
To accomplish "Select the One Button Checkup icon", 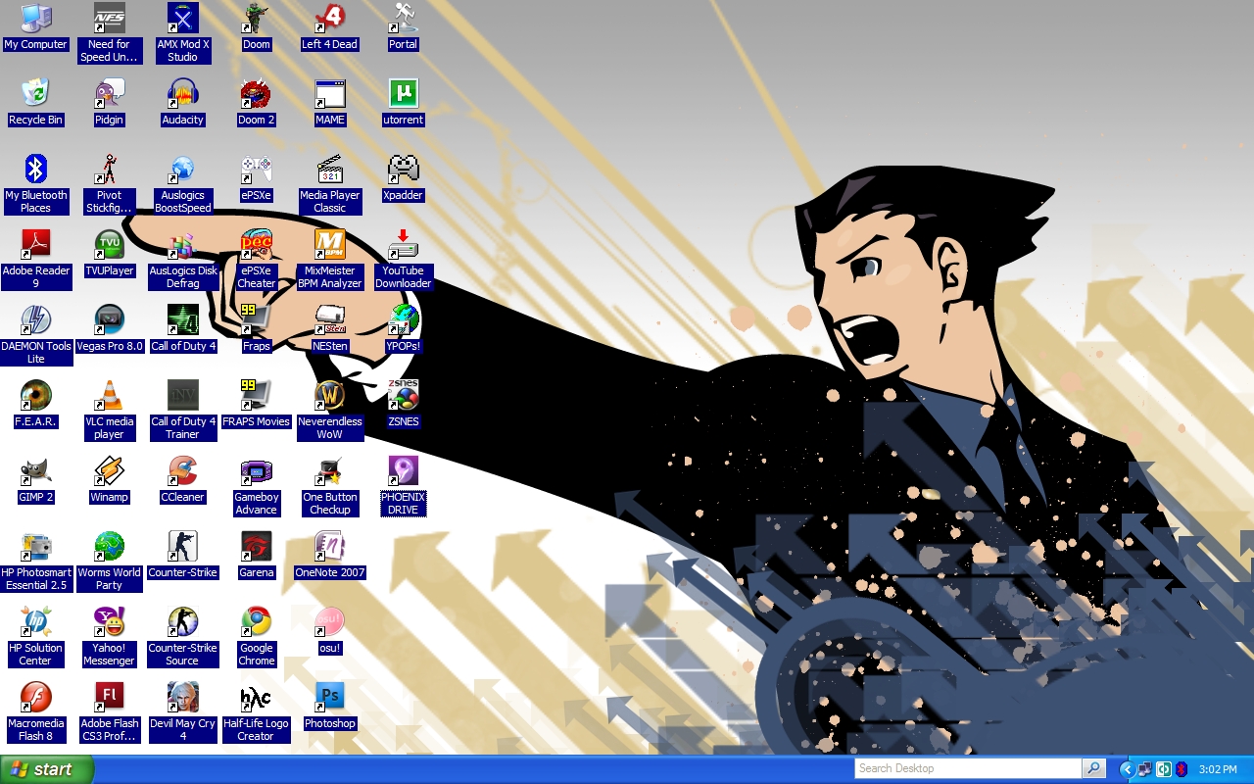I will [330, 470].
